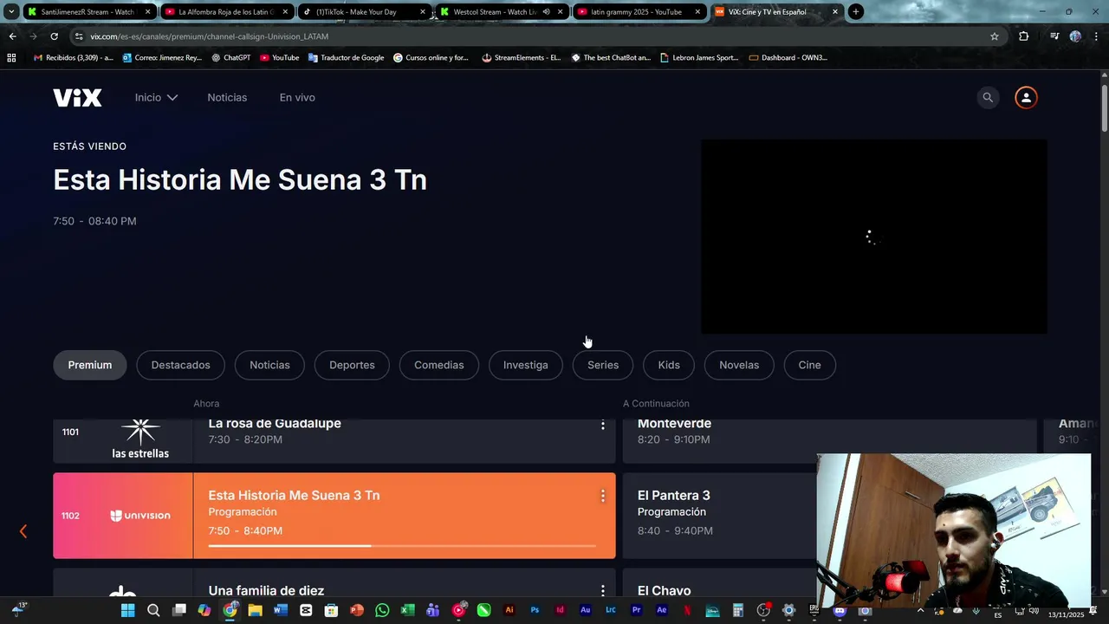Screen dimensions: 1109x624
Task: Click the Esta Historia Me Suena progress bar
Action: click(x=402, y=546)
